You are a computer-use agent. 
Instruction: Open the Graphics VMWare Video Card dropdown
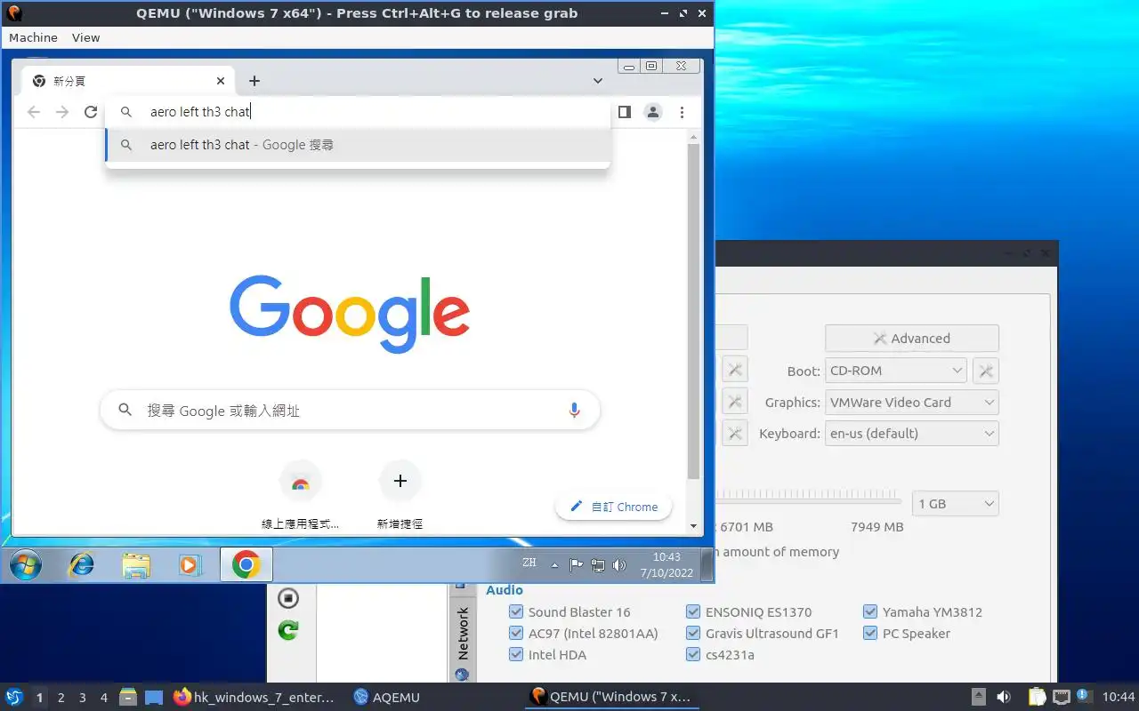tap(912, 402)
